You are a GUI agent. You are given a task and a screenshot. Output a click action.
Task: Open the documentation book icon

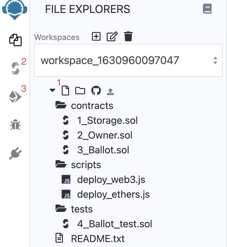[207, 9]
